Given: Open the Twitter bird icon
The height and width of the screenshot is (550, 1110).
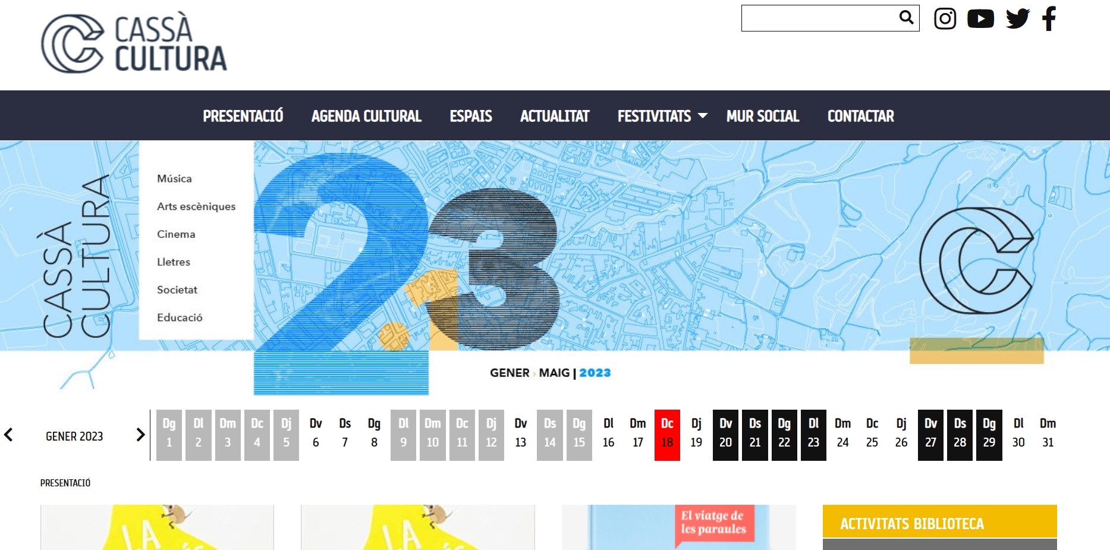Looking at the screenshot, I should point(1017,18).
